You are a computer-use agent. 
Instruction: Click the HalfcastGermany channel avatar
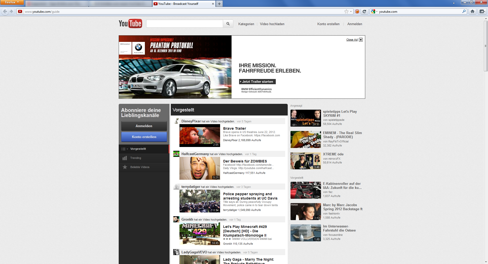[x=176, y=154]
